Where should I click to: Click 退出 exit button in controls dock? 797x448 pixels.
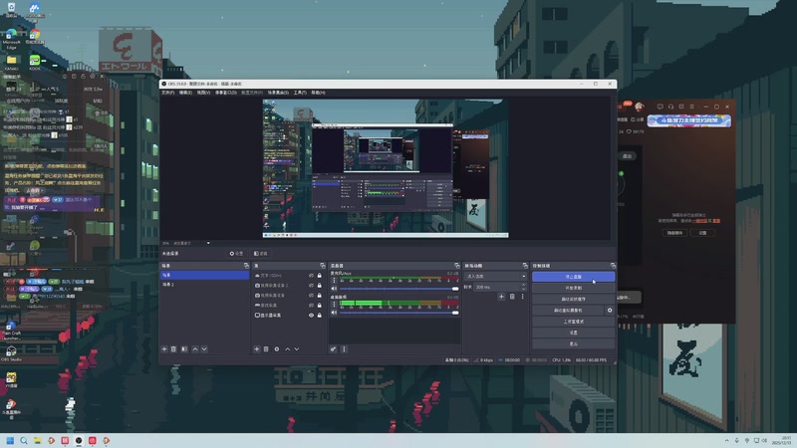click(574, 343)
